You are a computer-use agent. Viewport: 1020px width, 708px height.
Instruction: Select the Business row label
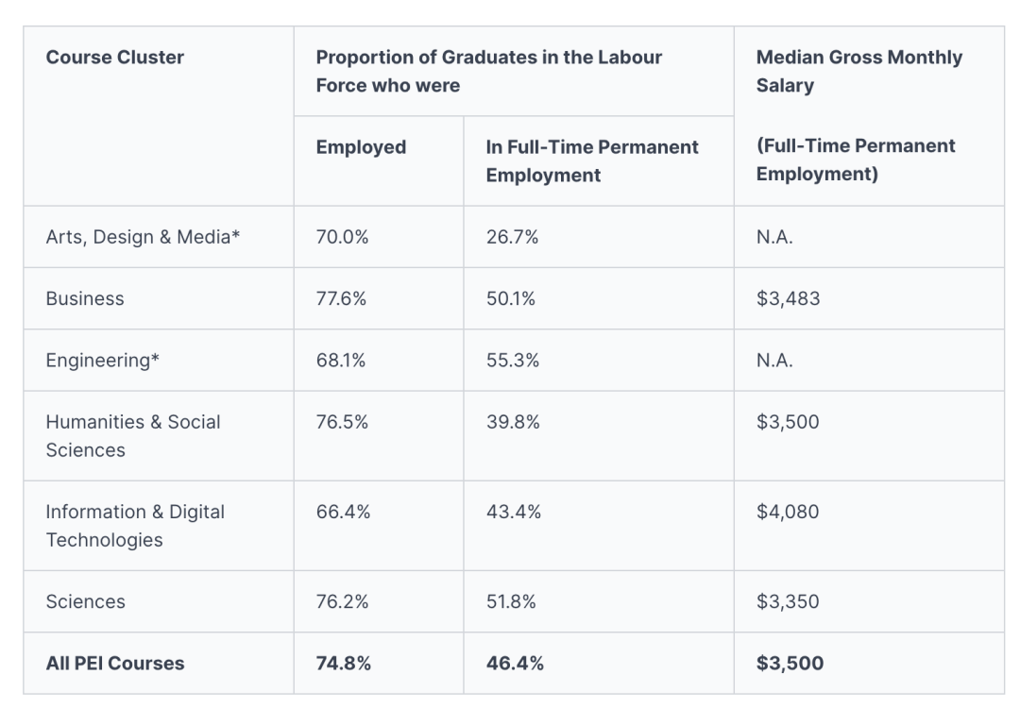pos(85,298)
